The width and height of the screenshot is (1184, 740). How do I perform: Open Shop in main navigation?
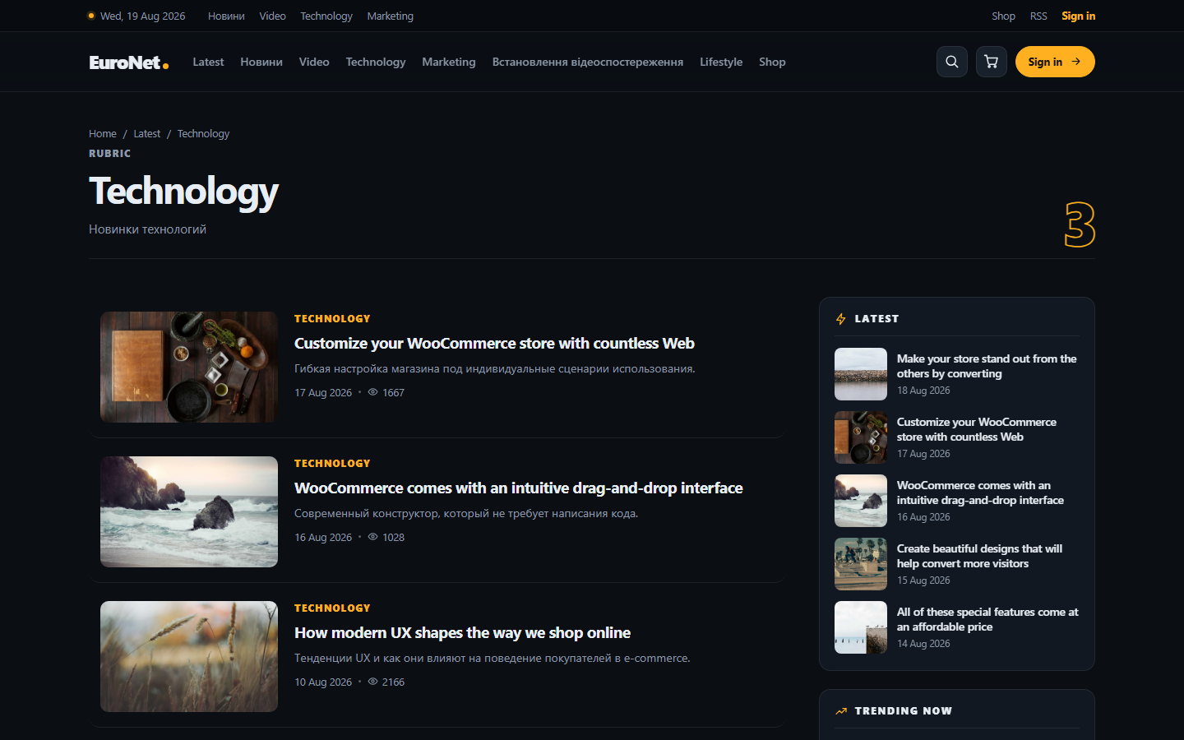tap(772, 62)
